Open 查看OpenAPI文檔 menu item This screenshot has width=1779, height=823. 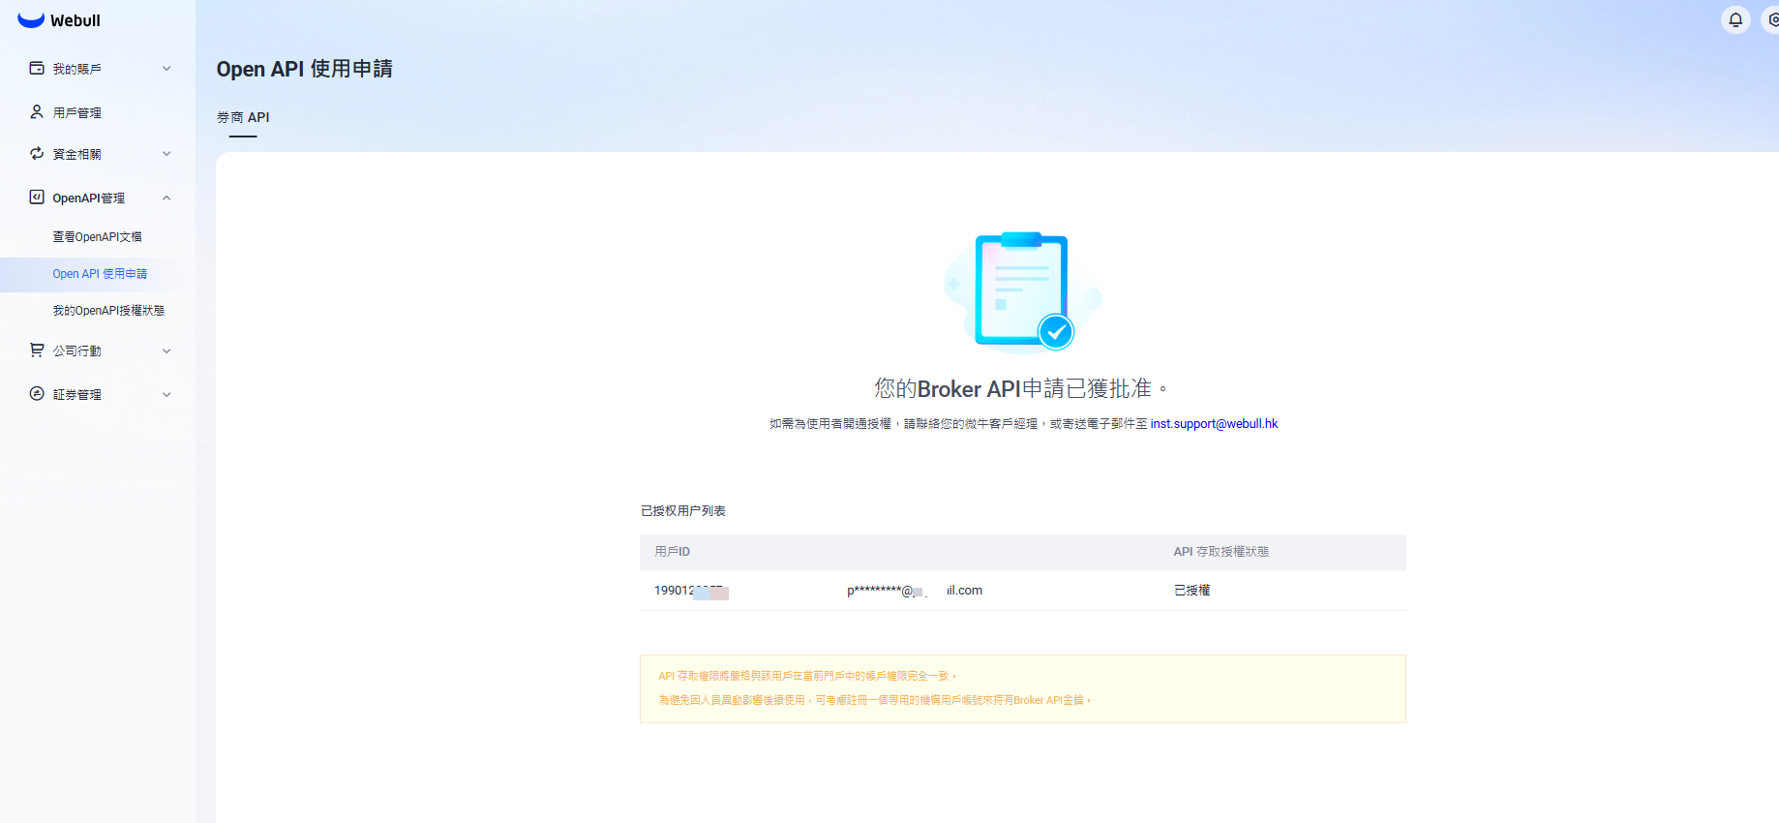coord(97,237)
